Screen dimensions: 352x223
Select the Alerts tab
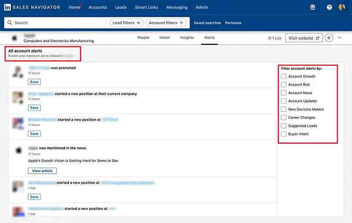(x=209, y=38)
